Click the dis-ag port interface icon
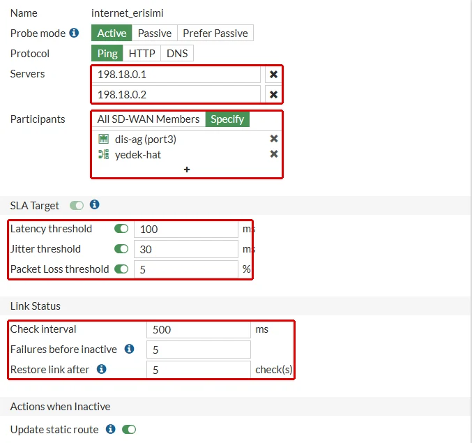Viewport: 472px width, 443px height. coord(104,139)
